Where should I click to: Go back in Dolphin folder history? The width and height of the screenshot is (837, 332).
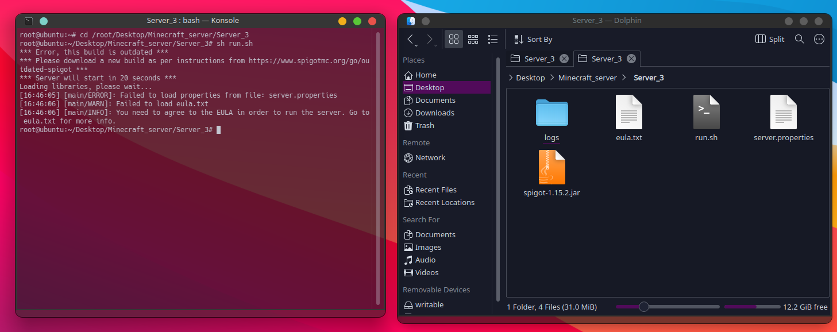pos(410,39)
